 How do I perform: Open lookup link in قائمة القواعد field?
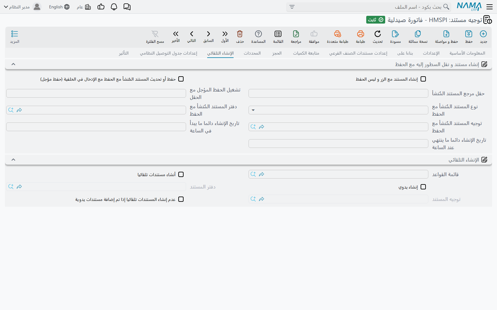click(262, 174)
